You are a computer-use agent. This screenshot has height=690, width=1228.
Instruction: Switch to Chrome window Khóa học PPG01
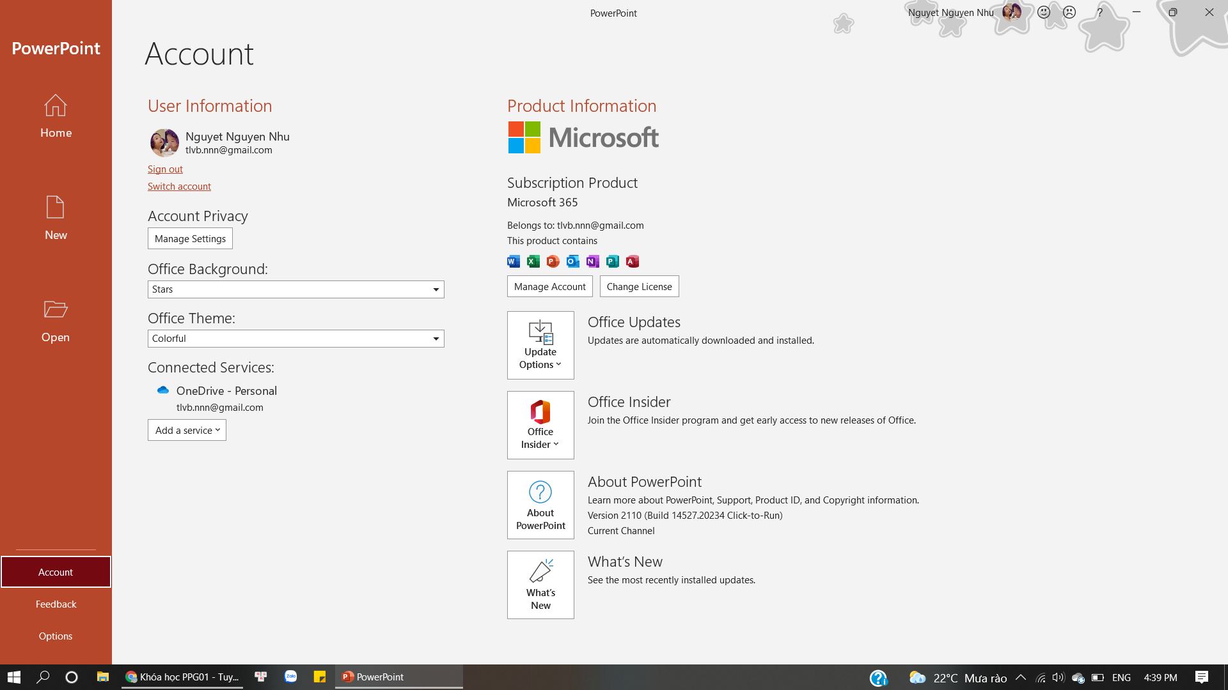(182, 677)
